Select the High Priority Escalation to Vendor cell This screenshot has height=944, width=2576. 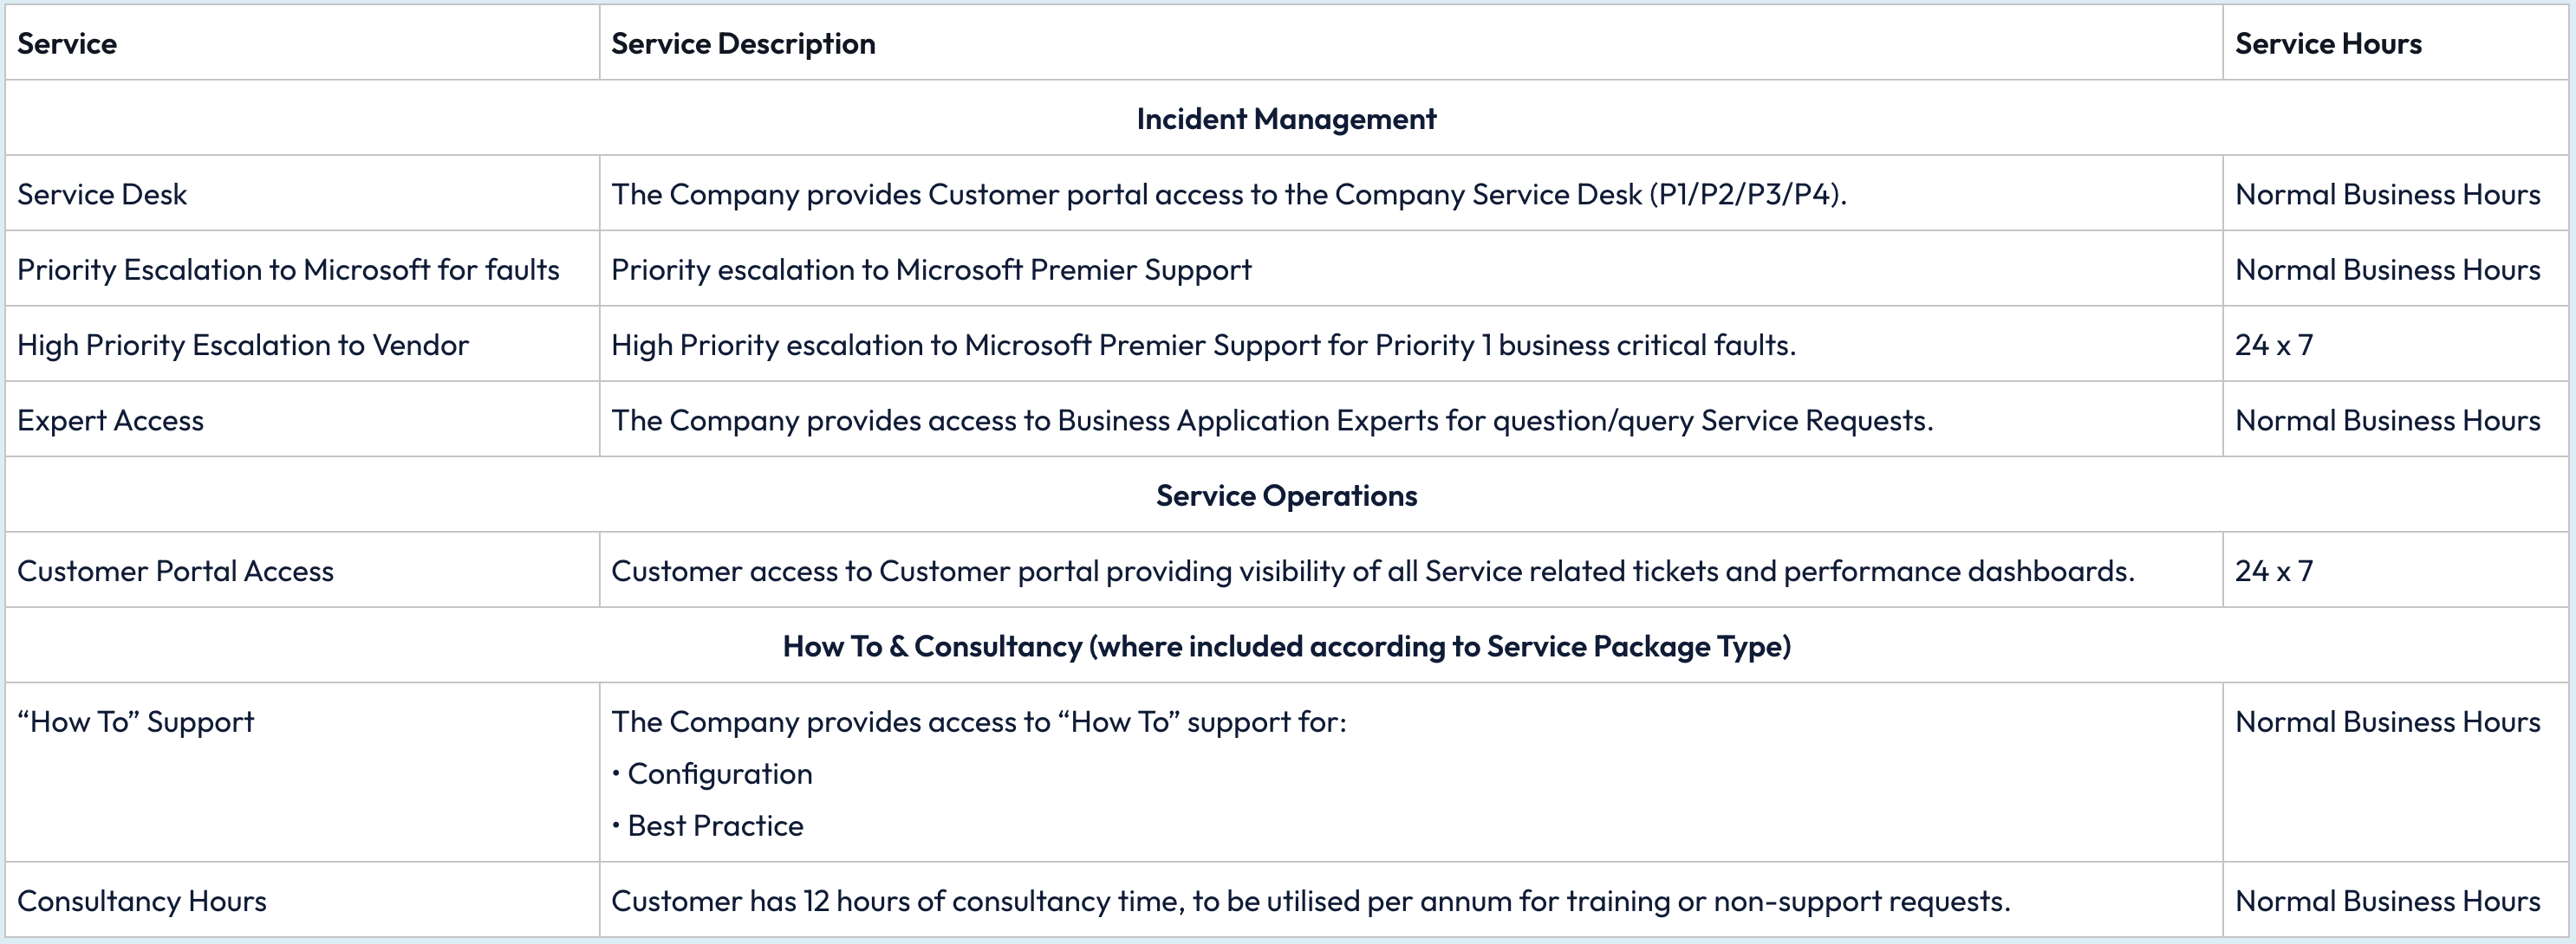tap(243, 345)
